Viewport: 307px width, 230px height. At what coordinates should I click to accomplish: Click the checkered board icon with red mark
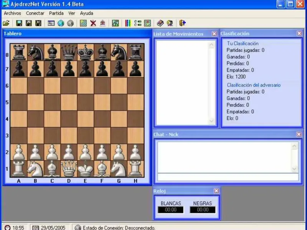(x=147, y=23)
